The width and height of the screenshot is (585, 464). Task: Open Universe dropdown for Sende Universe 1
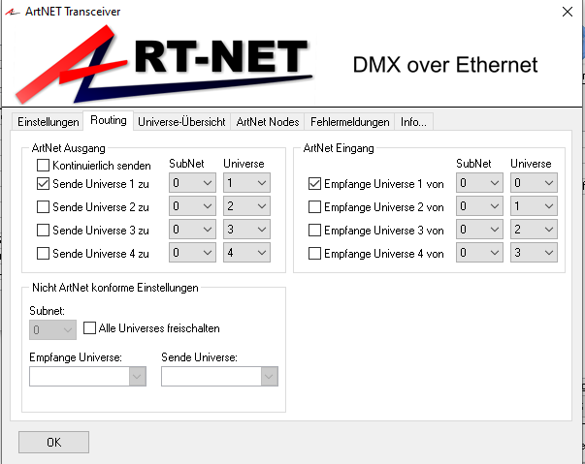coord(246,183)
